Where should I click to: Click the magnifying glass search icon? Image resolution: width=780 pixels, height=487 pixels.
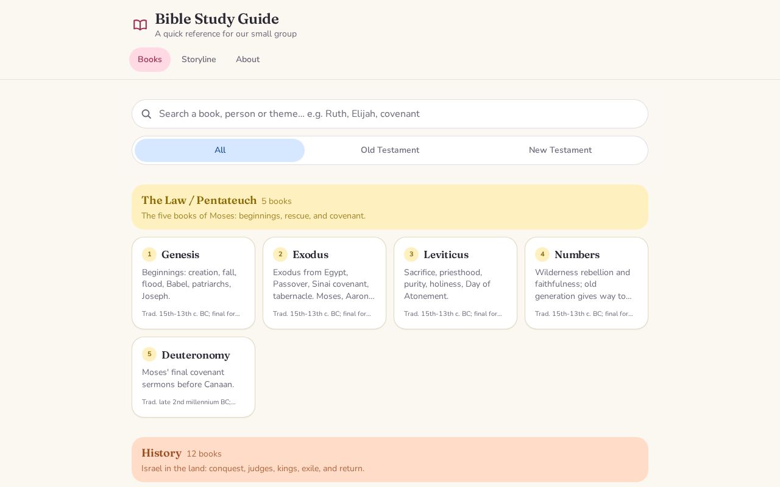tap(146, 114)
